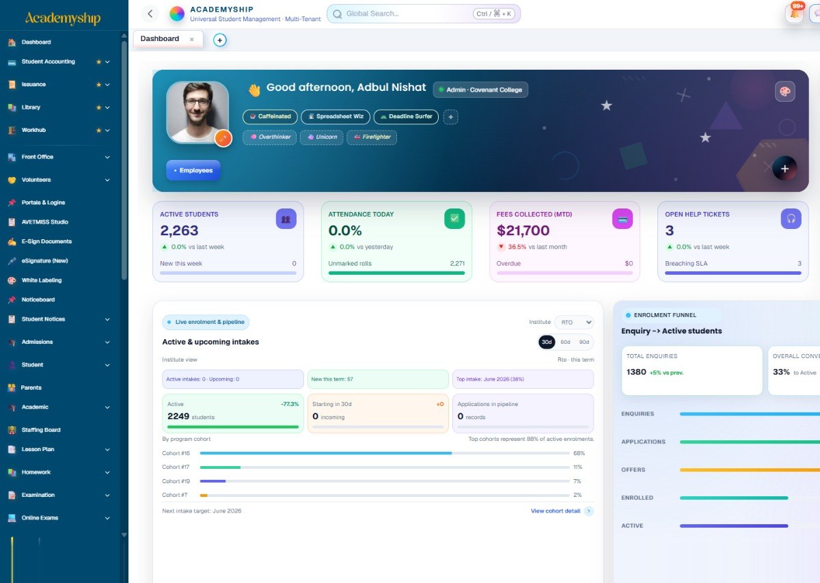Click the White Labeling palette icon
Image resolution: width=820 pixels, height=583 pixels.
tap(12, 280)
